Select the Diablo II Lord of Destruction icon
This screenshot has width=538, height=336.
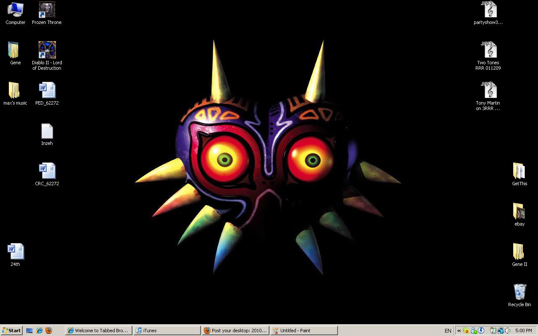tap(47, 50)
